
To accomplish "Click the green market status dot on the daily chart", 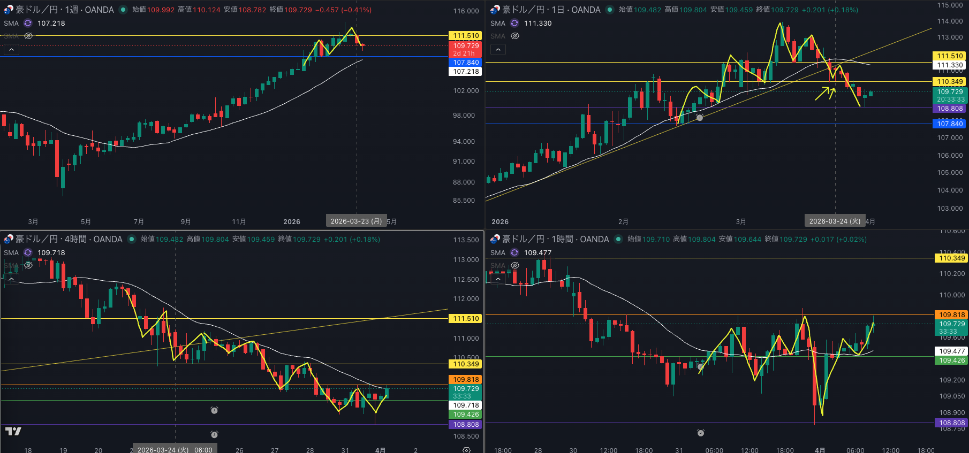I will (x=609, y=10).
